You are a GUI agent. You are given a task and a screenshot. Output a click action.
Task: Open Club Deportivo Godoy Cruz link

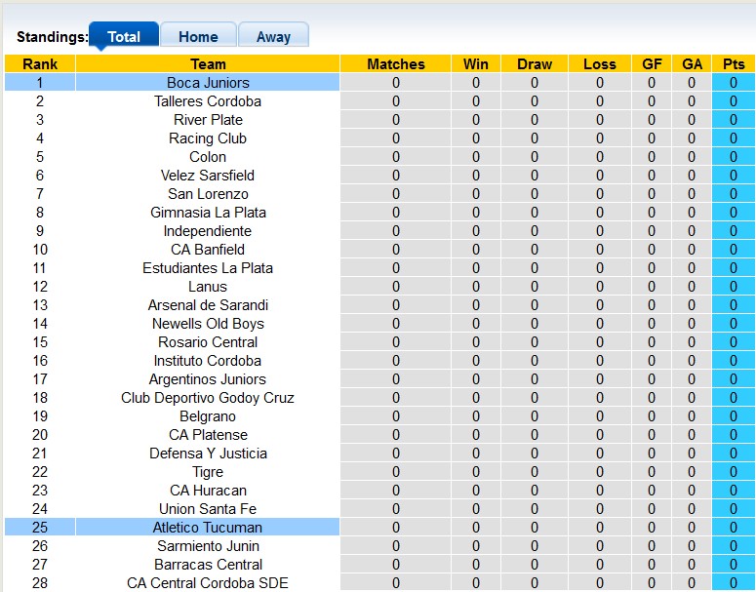tap(208, 398)
